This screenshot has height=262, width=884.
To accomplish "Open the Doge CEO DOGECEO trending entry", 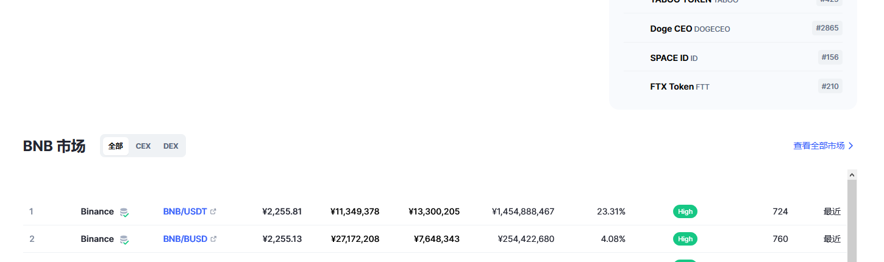I will 733,29.
